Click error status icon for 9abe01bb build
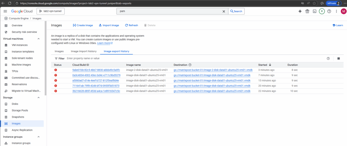 click(x=56, y=70)
